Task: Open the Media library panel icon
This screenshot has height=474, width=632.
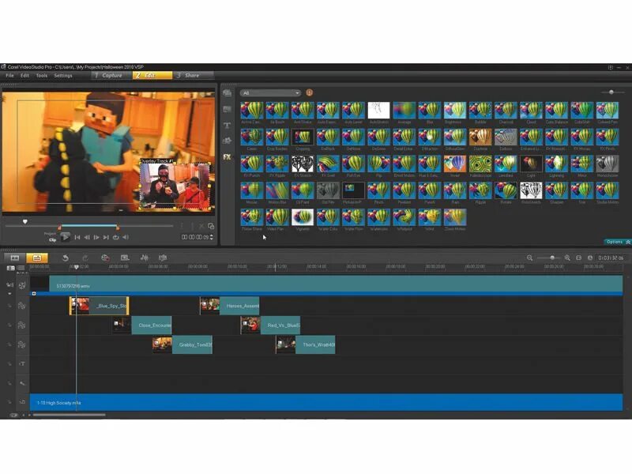Action: pyautogui.click(x=227, y=93)
